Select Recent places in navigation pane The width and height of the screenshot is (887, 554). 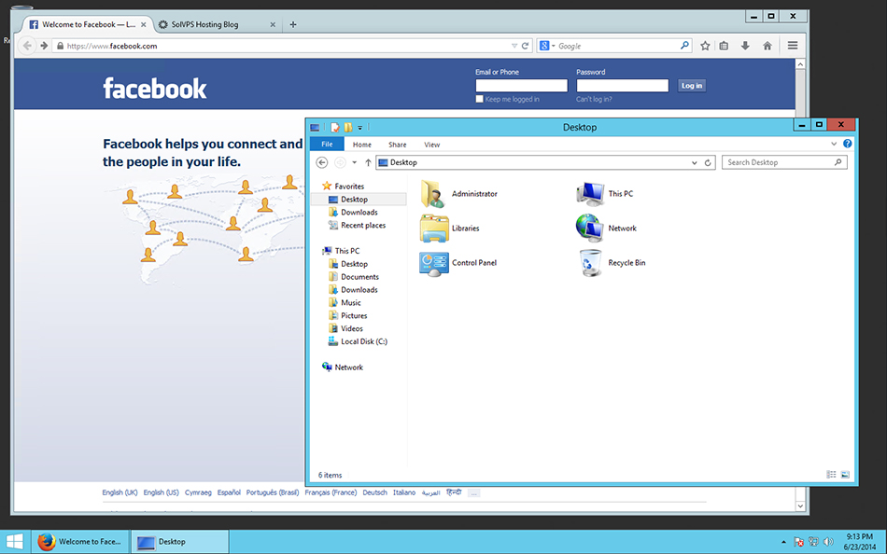pyautogui.click(x=362, y=225)
